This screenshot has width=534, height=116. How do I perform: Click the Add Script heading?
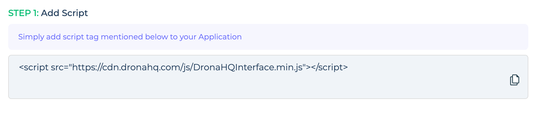64,13
